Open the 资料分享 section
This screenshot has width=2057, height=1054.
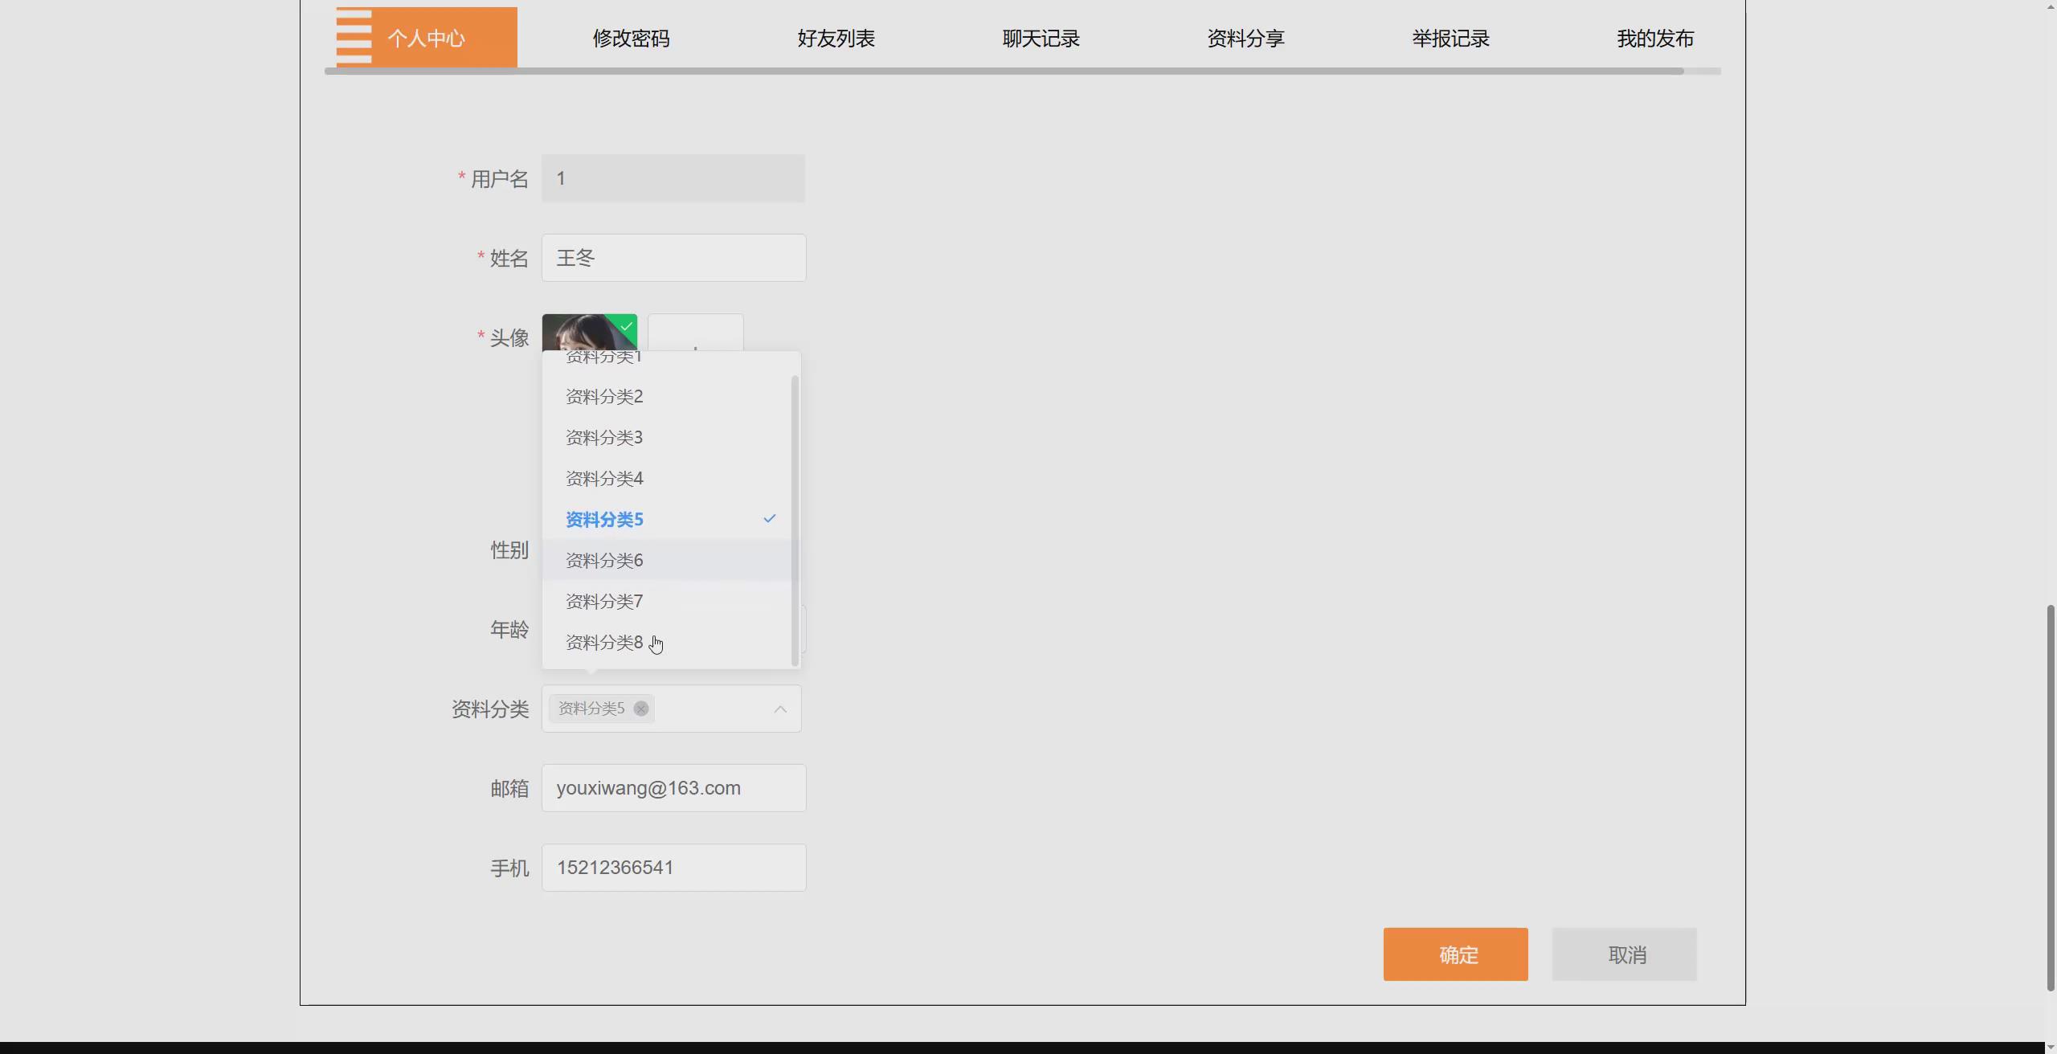pyautogui.click(x=1245, y=38)
